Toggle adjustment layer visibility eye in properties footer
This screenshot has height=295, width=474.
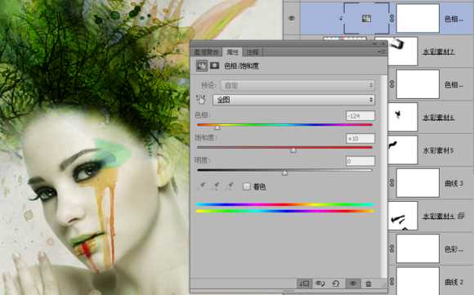click(353, 284)
